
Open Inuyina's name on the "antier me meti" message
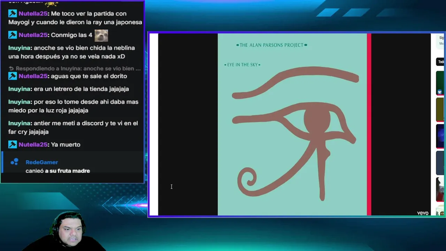19,123
